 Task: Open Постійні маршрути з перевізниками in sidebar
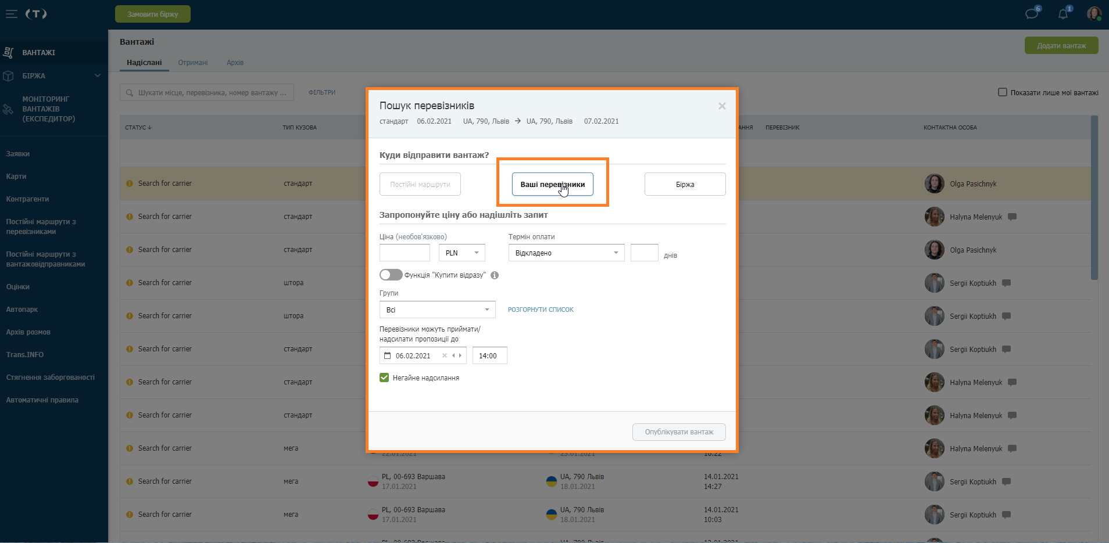coord(41,226)
